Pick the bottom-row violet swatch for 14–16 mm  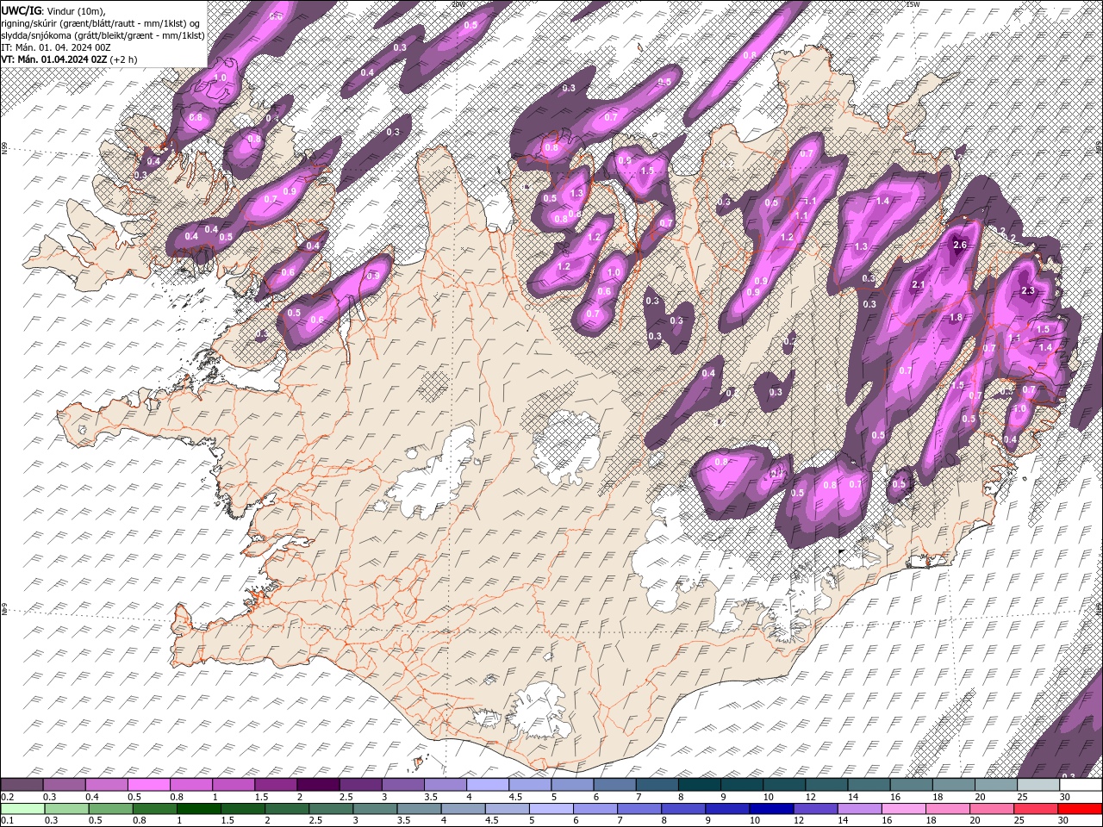click(859, 809)
